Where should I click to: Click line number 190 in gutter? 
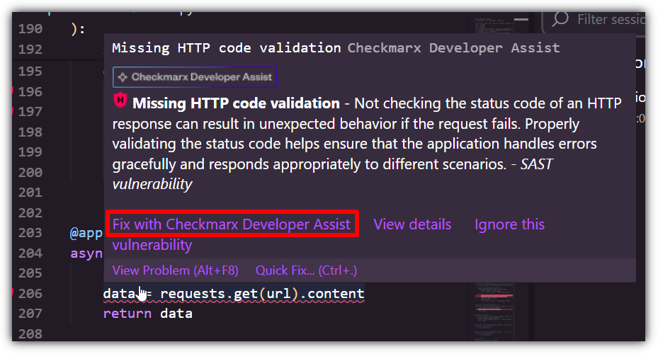click(30, 29)
